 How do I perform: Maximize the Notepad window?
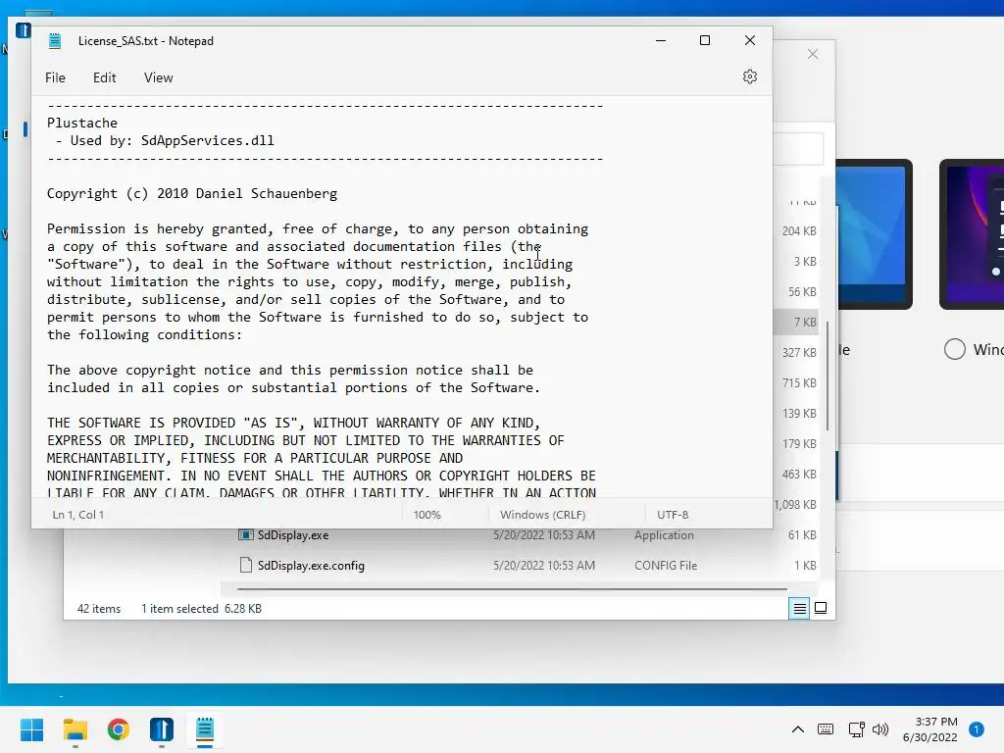point(705,40)
